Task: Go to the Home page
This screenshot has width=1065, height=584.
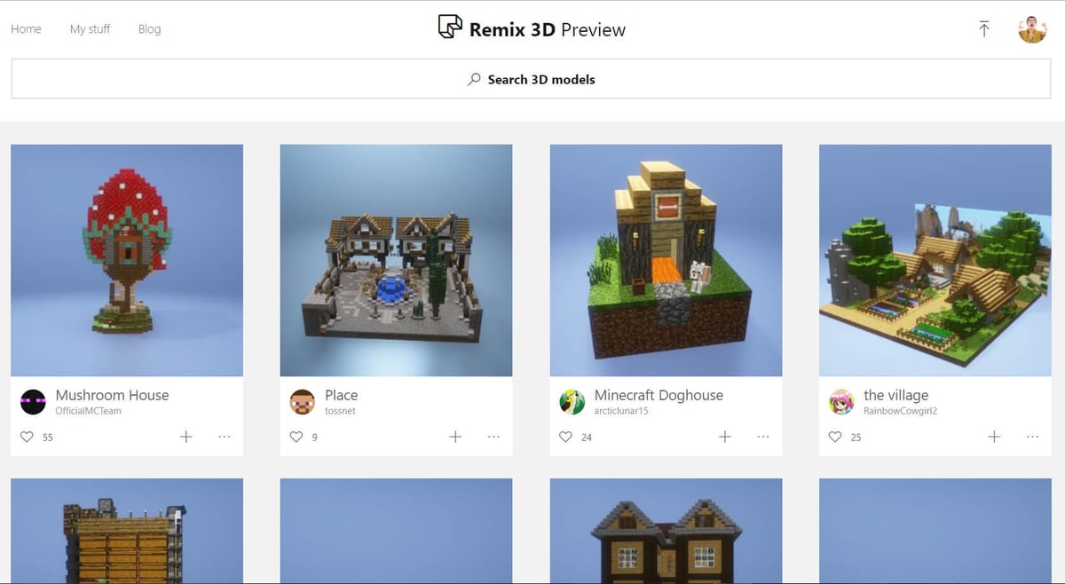Action: (x=26, y=28)
